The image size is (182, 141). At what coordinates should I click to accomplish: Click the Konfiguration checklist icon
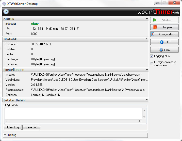coord(153,34)
